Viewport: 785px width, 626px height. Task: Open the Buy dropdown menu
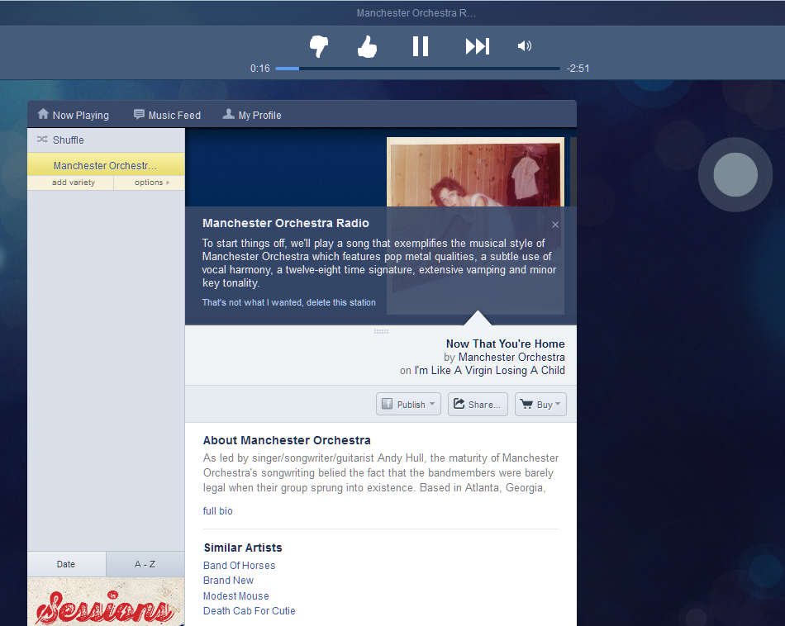pos(540,404)
